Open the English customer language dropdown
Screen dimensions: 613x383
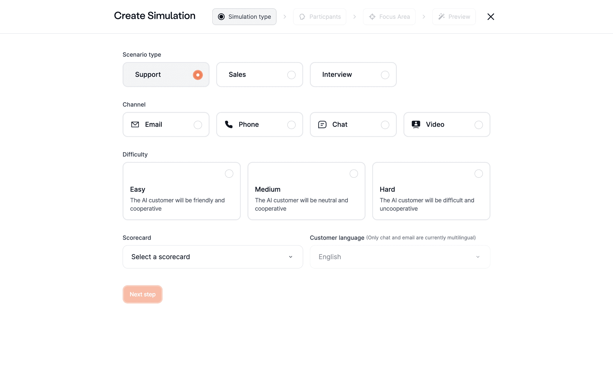pos(400,257)
